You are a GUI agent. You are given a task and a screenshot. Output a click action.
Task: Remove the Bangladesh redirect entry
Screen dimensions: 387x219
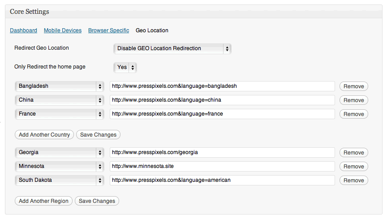(354, 86)
